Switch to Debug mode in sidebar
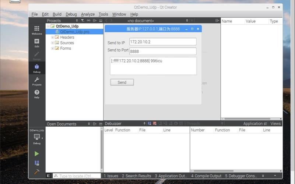The height and width of the screenshot is (184, 295). click(x=37, y=68)
